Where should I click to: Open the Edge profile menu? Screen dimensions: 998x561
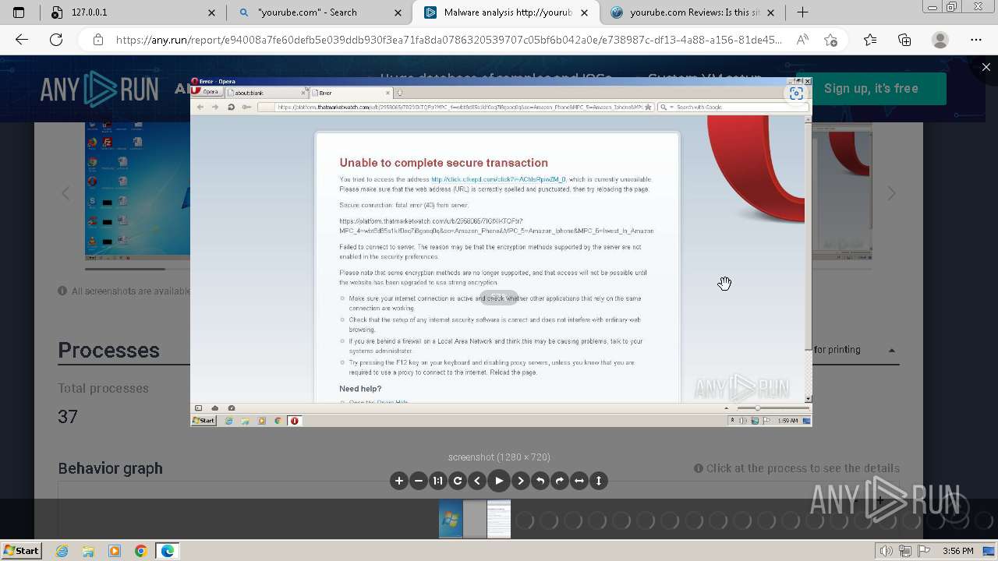click(940, 40)
